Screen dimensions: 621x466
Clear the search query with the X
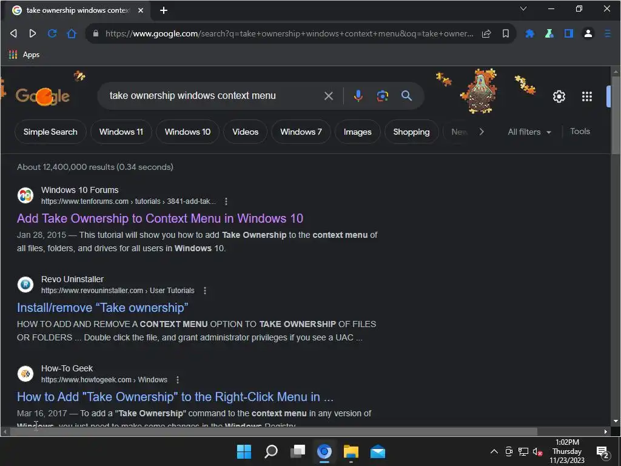click(328, 96)
